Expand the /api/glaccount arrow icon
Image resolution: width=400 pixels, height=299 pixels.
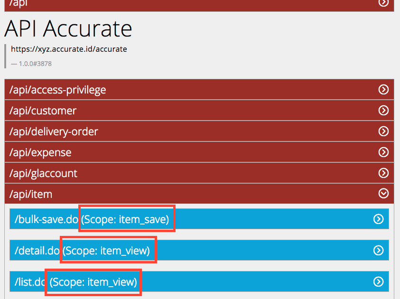[x=383, y=173]
